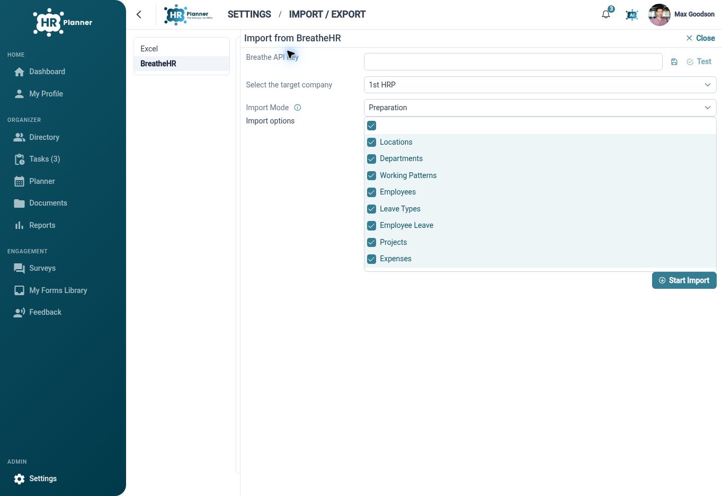This screenshot has width=722, height=496.
Task: Uncheck the Employees checkbox
Action: click(372, 192)
